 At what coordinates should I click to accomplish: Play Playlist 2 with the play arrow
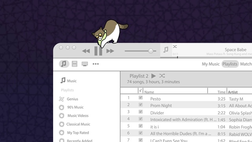click(154, 76)
